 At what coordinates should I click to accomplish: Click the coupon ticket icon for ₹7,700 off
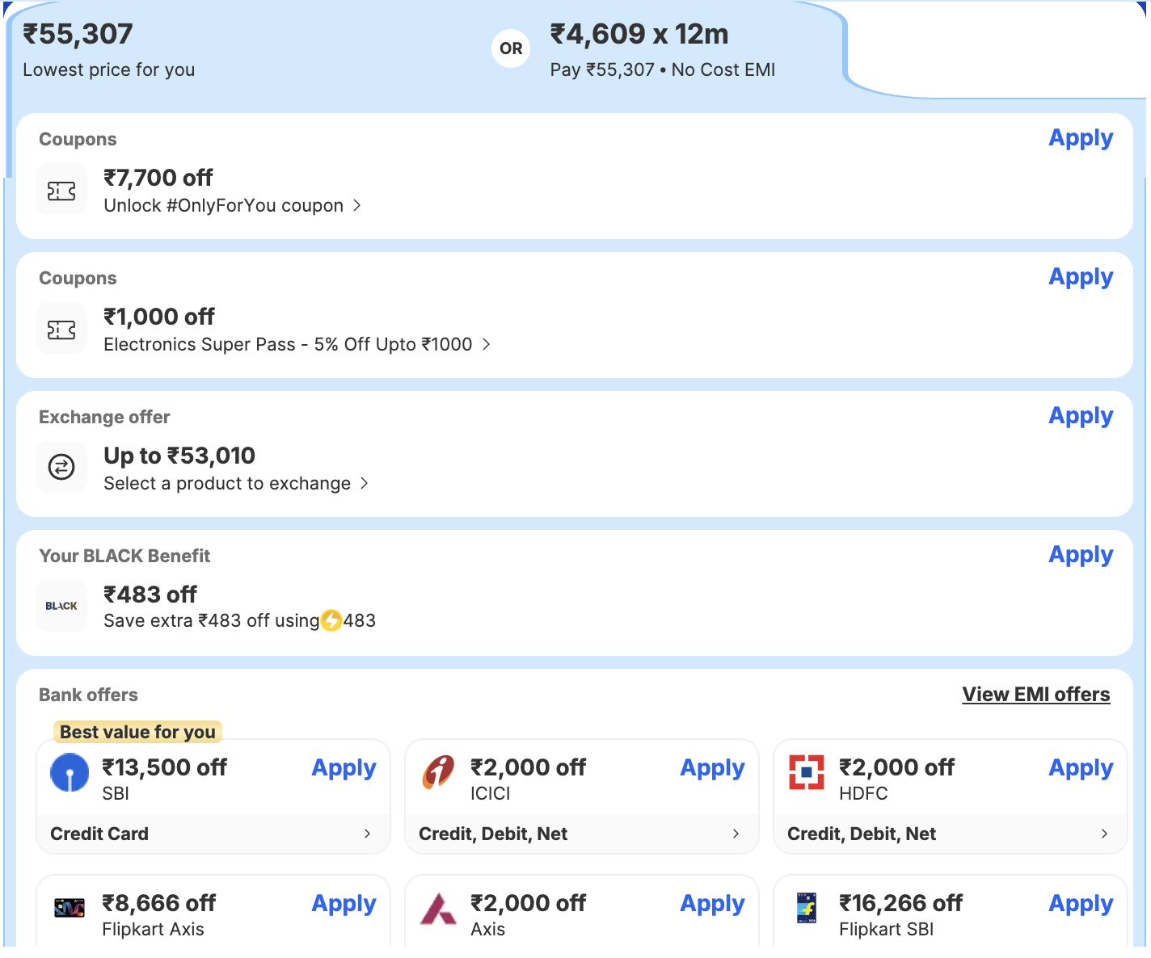(x=61, y=189)
